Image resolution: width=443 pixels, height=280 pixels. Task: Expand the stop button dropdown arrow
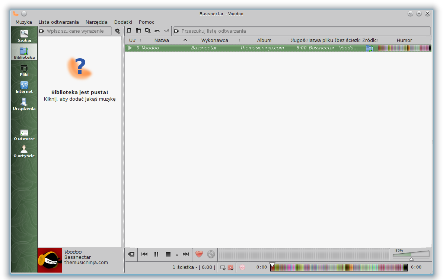point(177,255)
